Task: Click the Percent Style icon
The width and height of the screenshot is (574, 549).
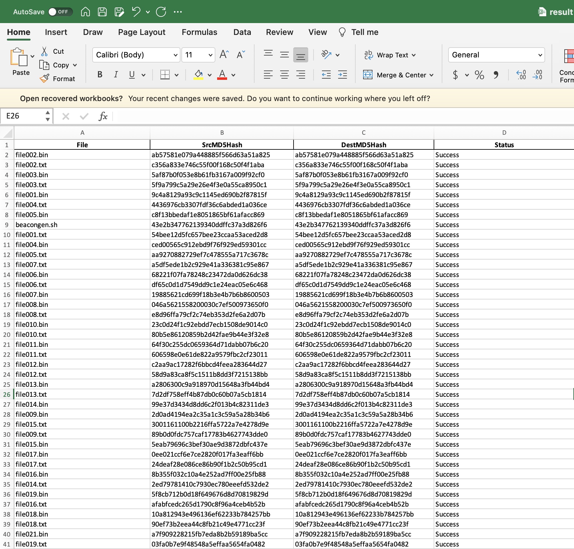Action: pos(479,75)
